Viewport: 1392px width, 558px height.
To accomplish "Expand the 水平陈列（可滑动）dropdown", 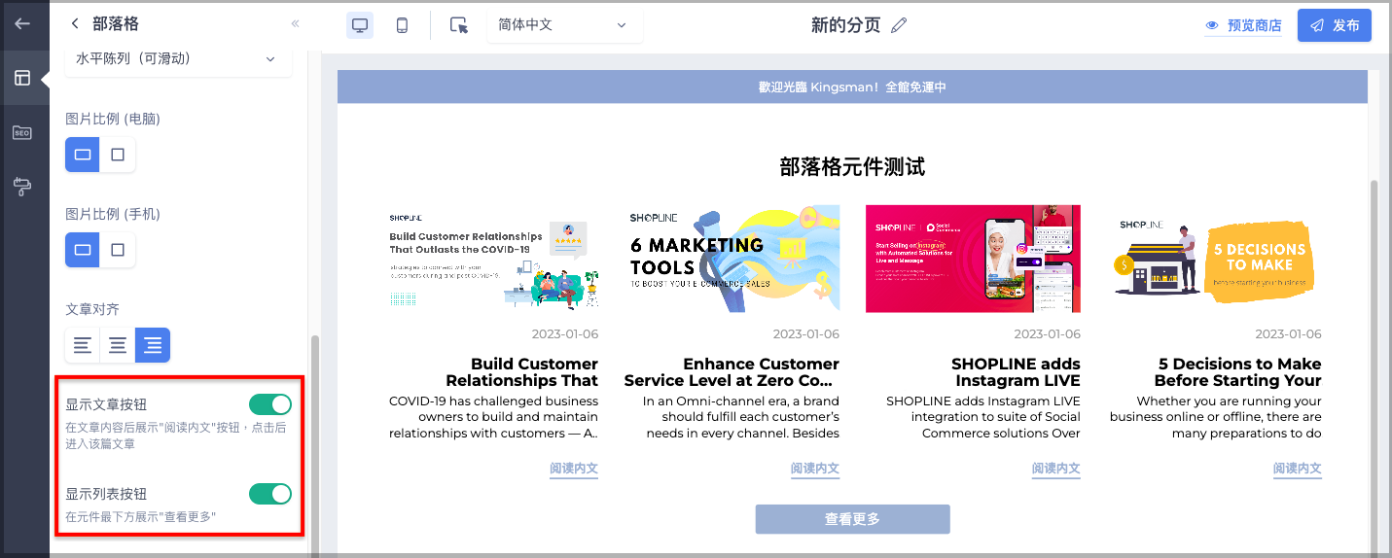I will click(178, 58).
